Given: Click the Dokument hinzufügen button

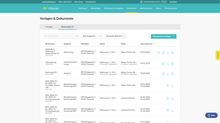Looking at the screenshot, I should click(x=163, y=36).
